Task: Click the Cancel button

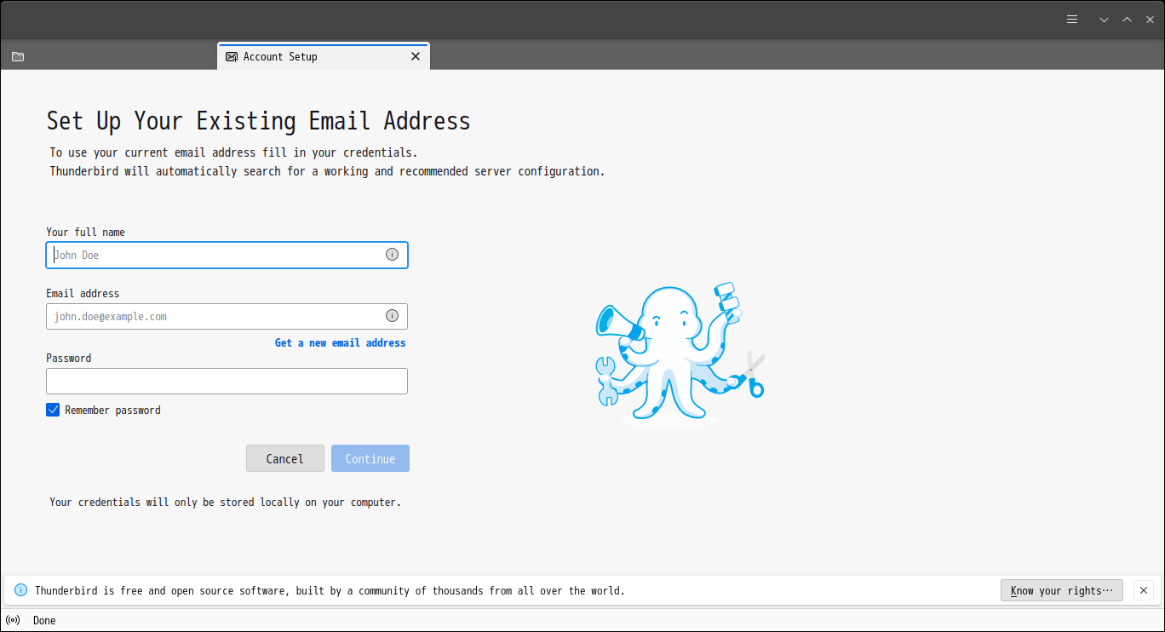Action: 284,458
